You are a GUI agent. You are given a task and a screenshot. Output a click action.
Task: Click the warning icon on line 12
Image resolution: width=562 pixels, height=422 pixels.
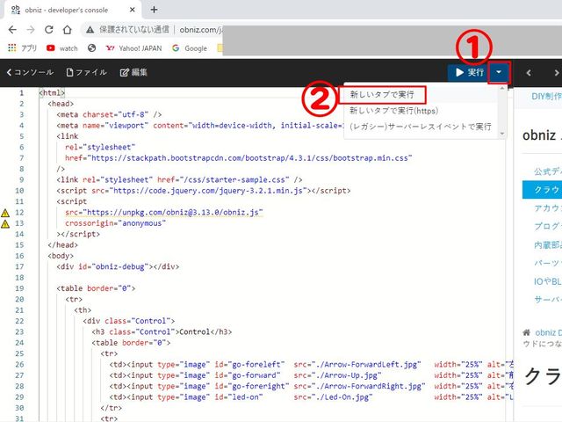coord(6,213)
